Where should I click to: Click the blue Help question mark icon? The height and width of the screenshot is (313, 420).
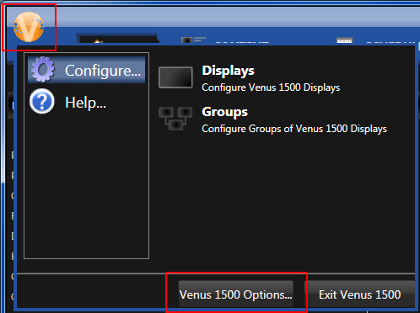click(42, 102)
